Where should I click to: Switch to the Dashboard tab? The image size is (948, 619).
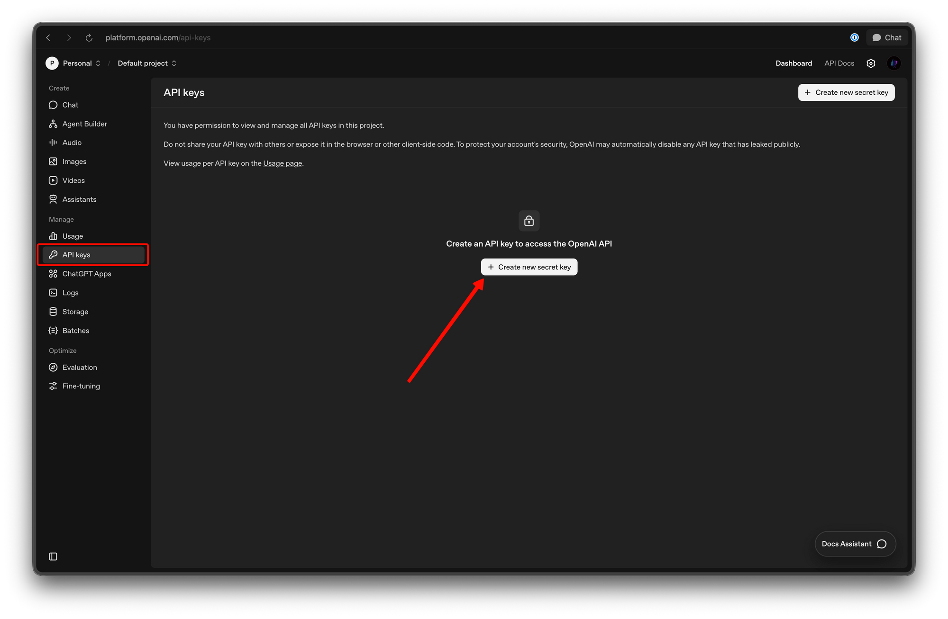click(793, 63)
